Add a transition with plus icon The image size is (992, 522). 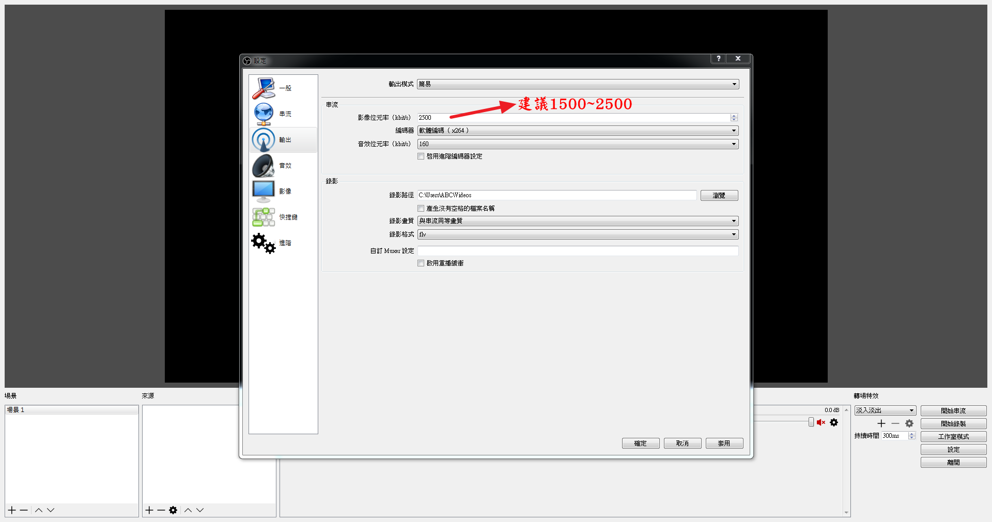pos(881,423)
